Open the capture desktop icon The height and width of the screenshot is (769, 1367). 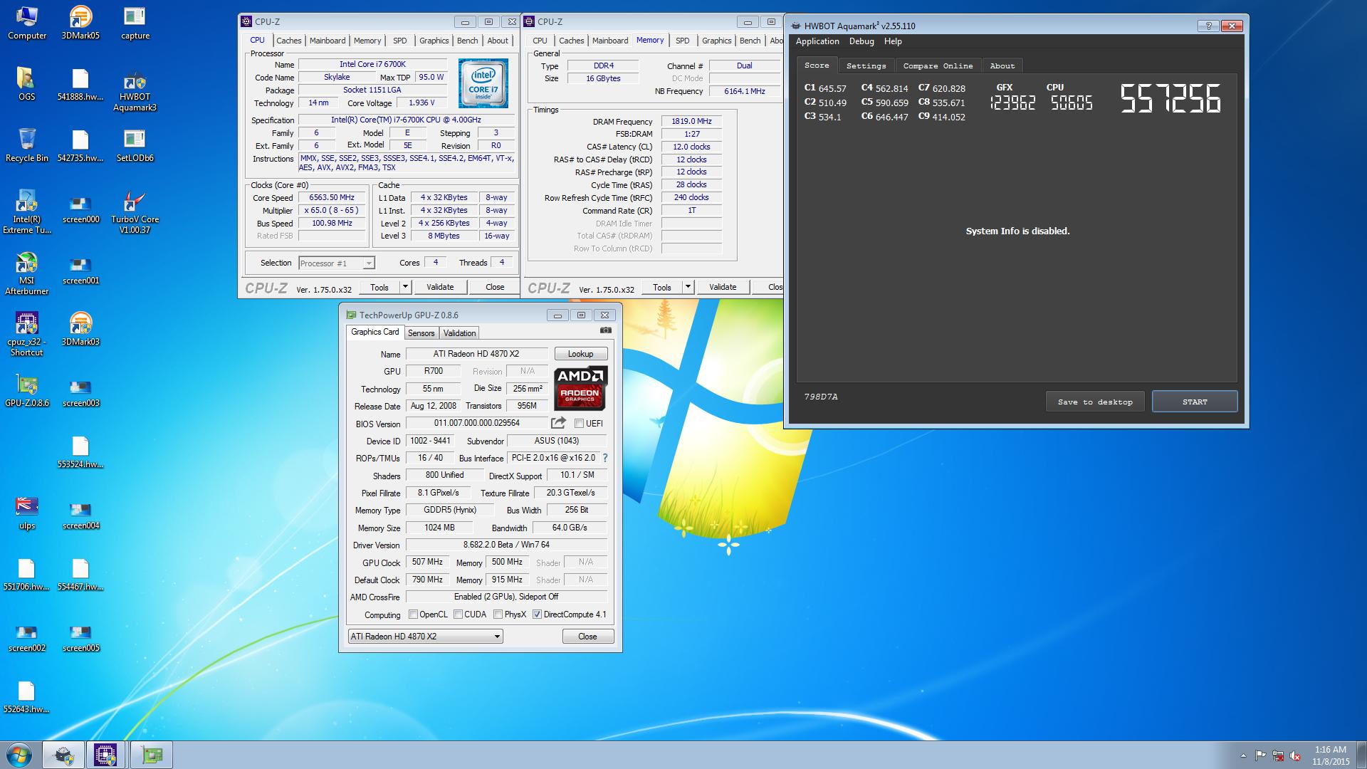135,23
